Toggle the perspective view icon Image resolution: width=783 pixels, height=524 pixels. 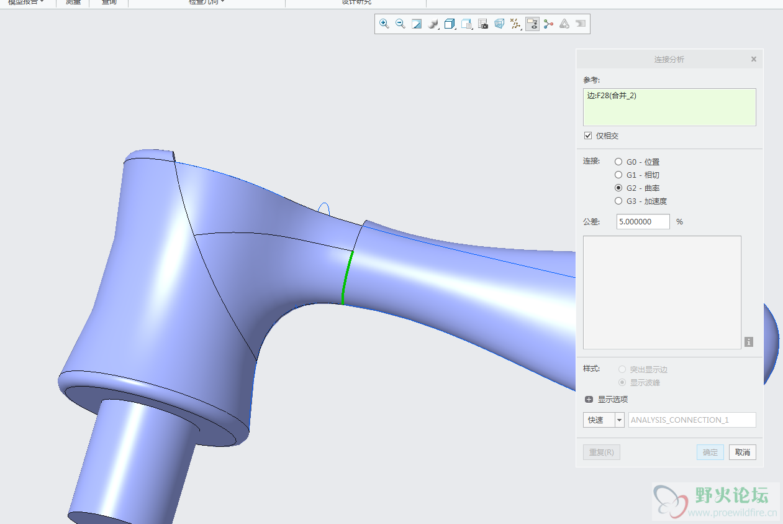[x=499, y=24]
